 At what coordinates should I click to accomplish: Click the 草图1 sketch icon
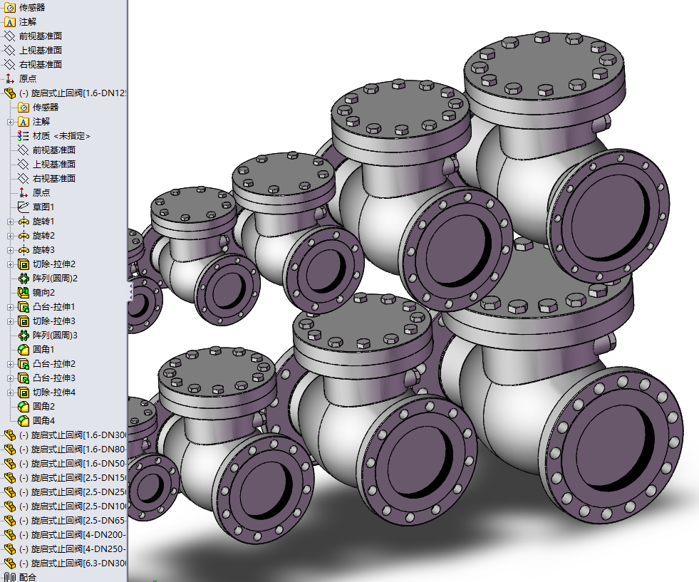pos(24,207)
